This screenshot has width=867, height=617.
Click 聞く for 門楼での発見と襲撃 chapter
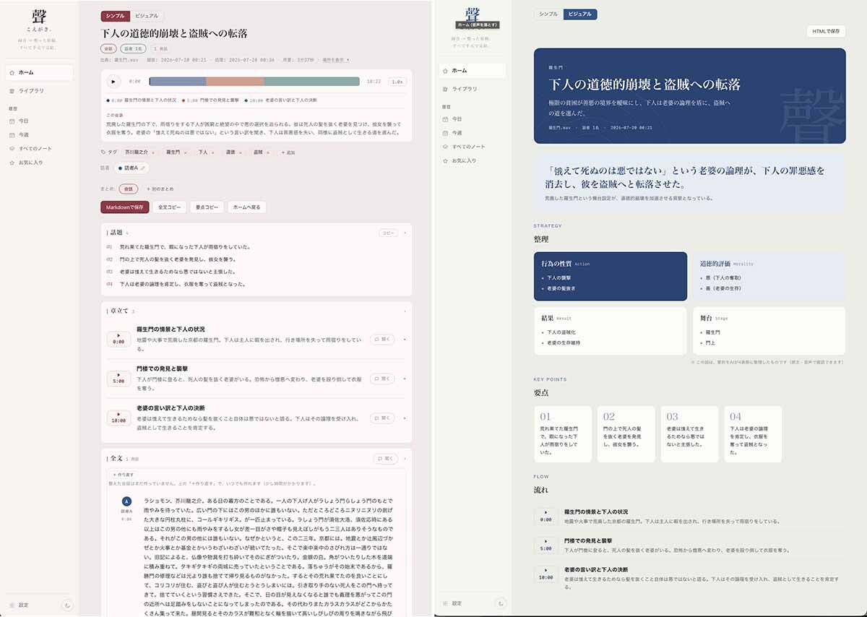click(383, 379)
